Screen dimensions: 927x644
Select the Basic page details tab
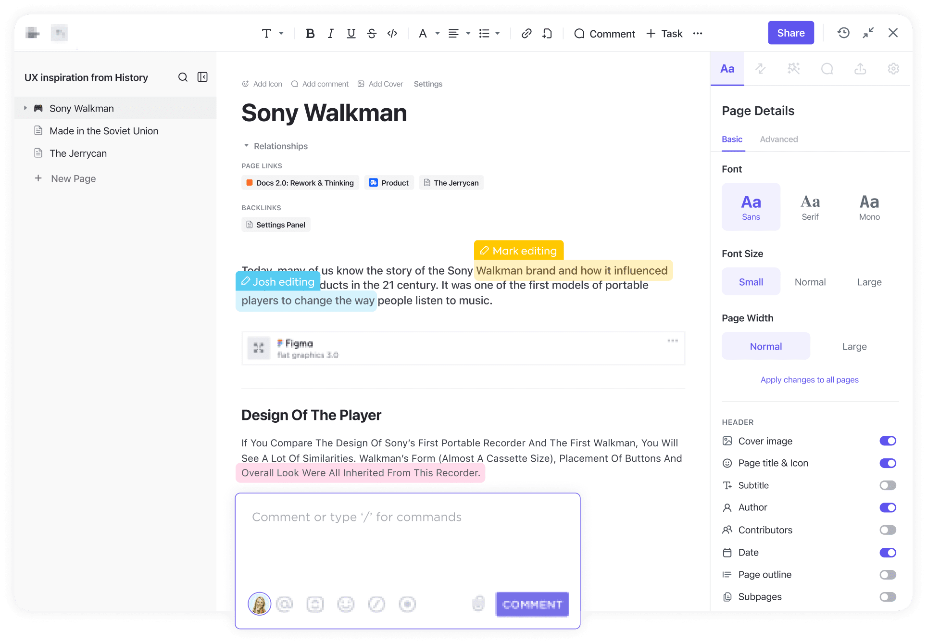click(732, 138)
